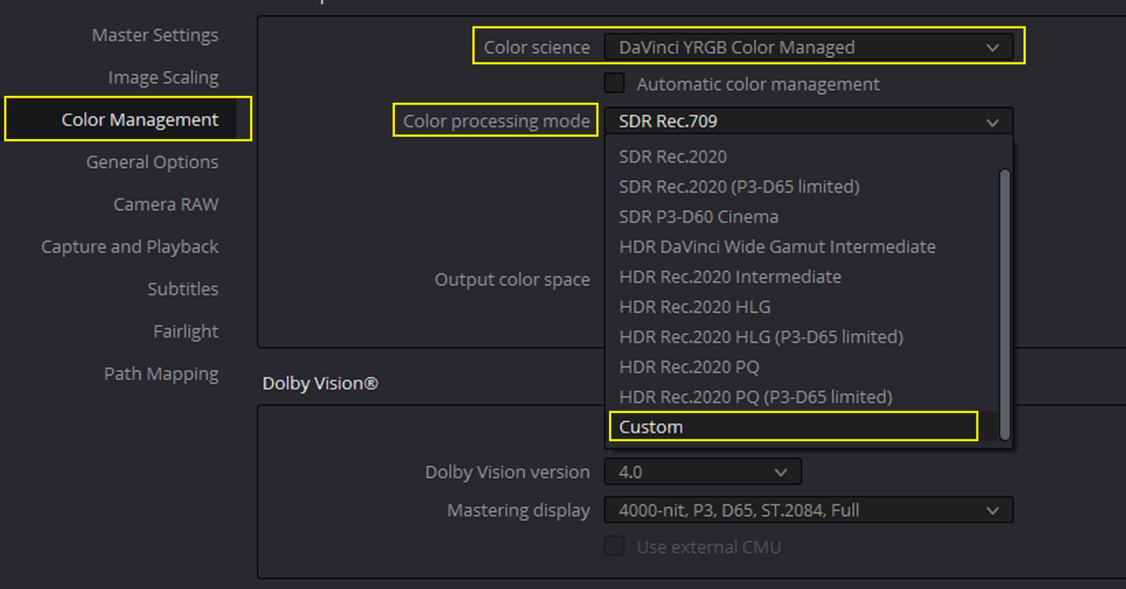Toggle the Use external CMU checkbox
1126x589 pixels.
[614, 547]
